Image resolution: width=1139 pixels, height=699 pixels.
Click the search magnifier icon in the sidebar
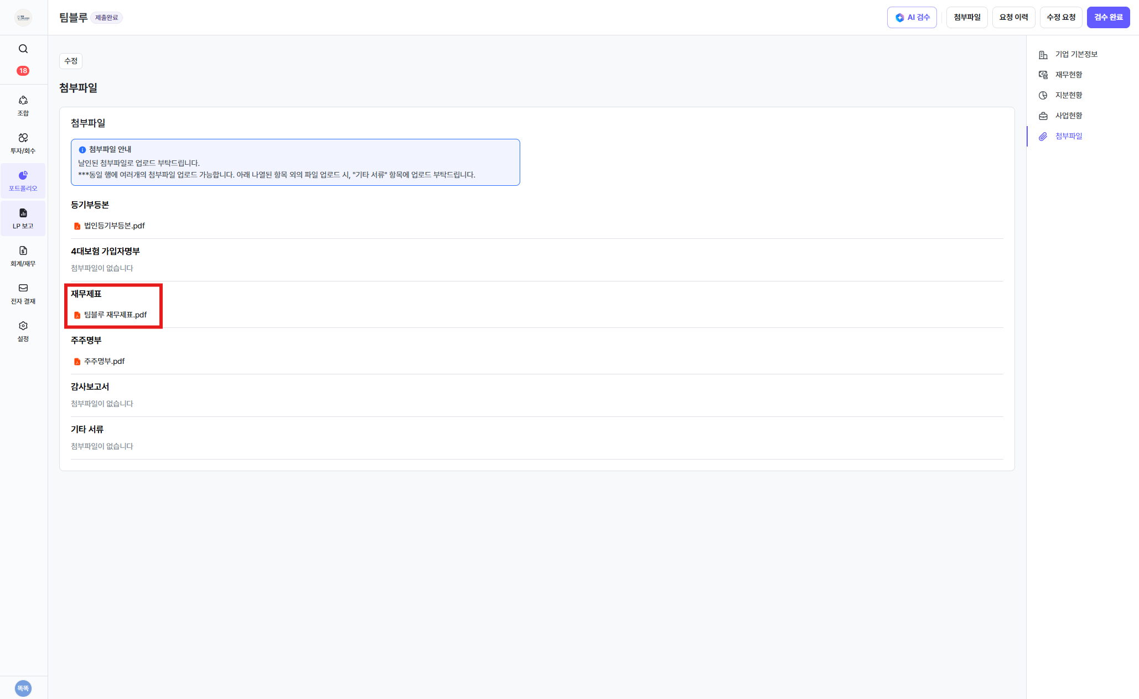pyautogui.click(x=23, y=49)
